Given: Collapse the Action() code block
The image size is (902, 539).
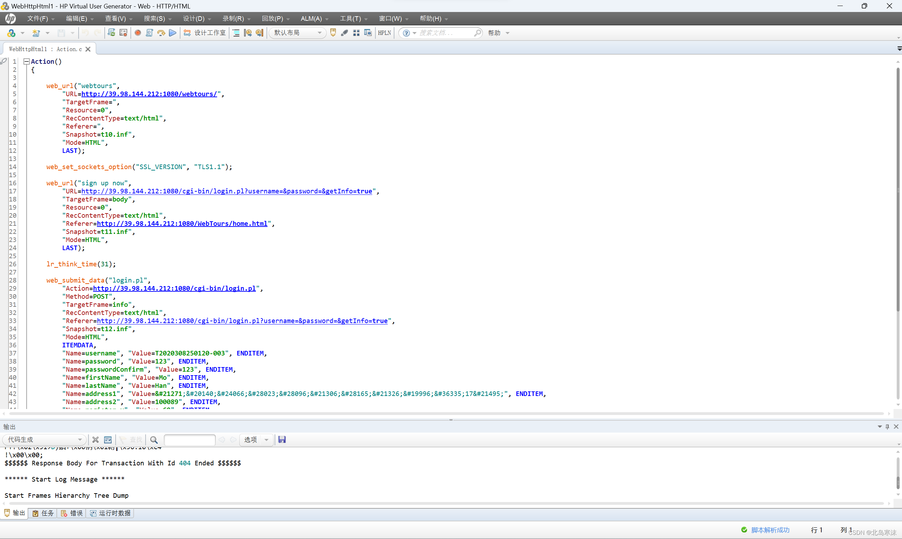Looking at the screenshot, I should click(x=26, y=61).
